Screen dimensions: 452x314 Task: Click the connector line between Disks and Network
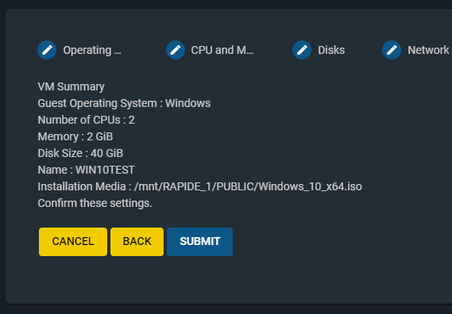(363, 51)
